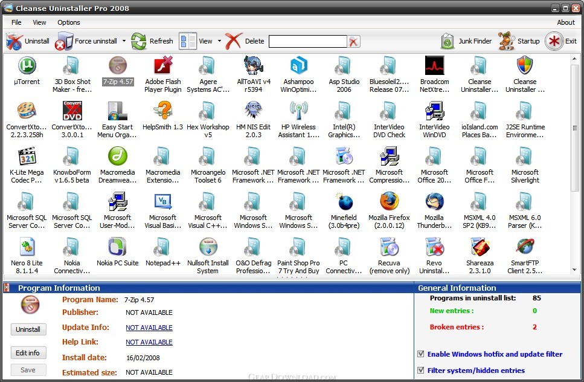Select the K-Lite Mega Codec Pack icon
Viewport: 584px width, 382px height.
[x=27, y=156]
